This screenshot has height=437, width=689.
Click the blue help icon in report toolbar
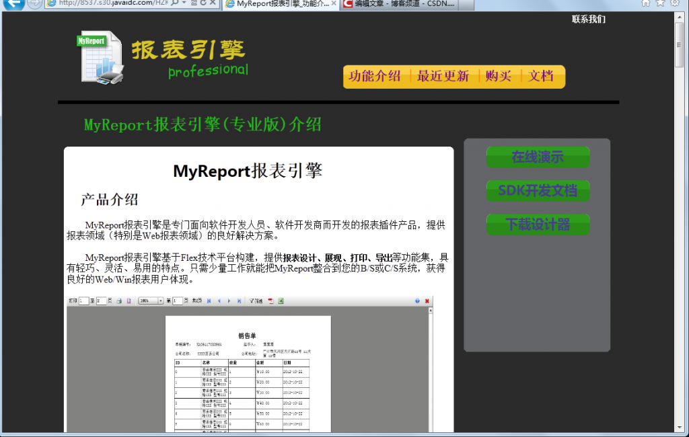pos(417,301)
